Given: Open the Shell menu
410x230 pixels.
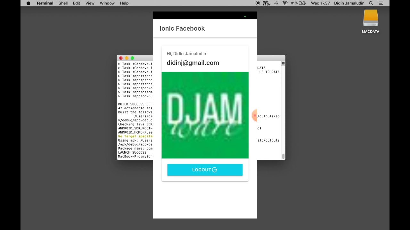Looking at the screenshot, I should 63,3.
